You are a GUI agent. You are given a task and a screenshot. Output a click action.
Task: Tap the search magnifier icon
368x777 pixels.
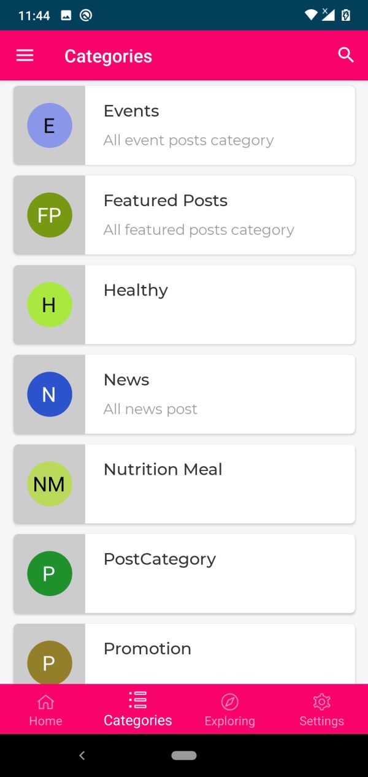346,55
